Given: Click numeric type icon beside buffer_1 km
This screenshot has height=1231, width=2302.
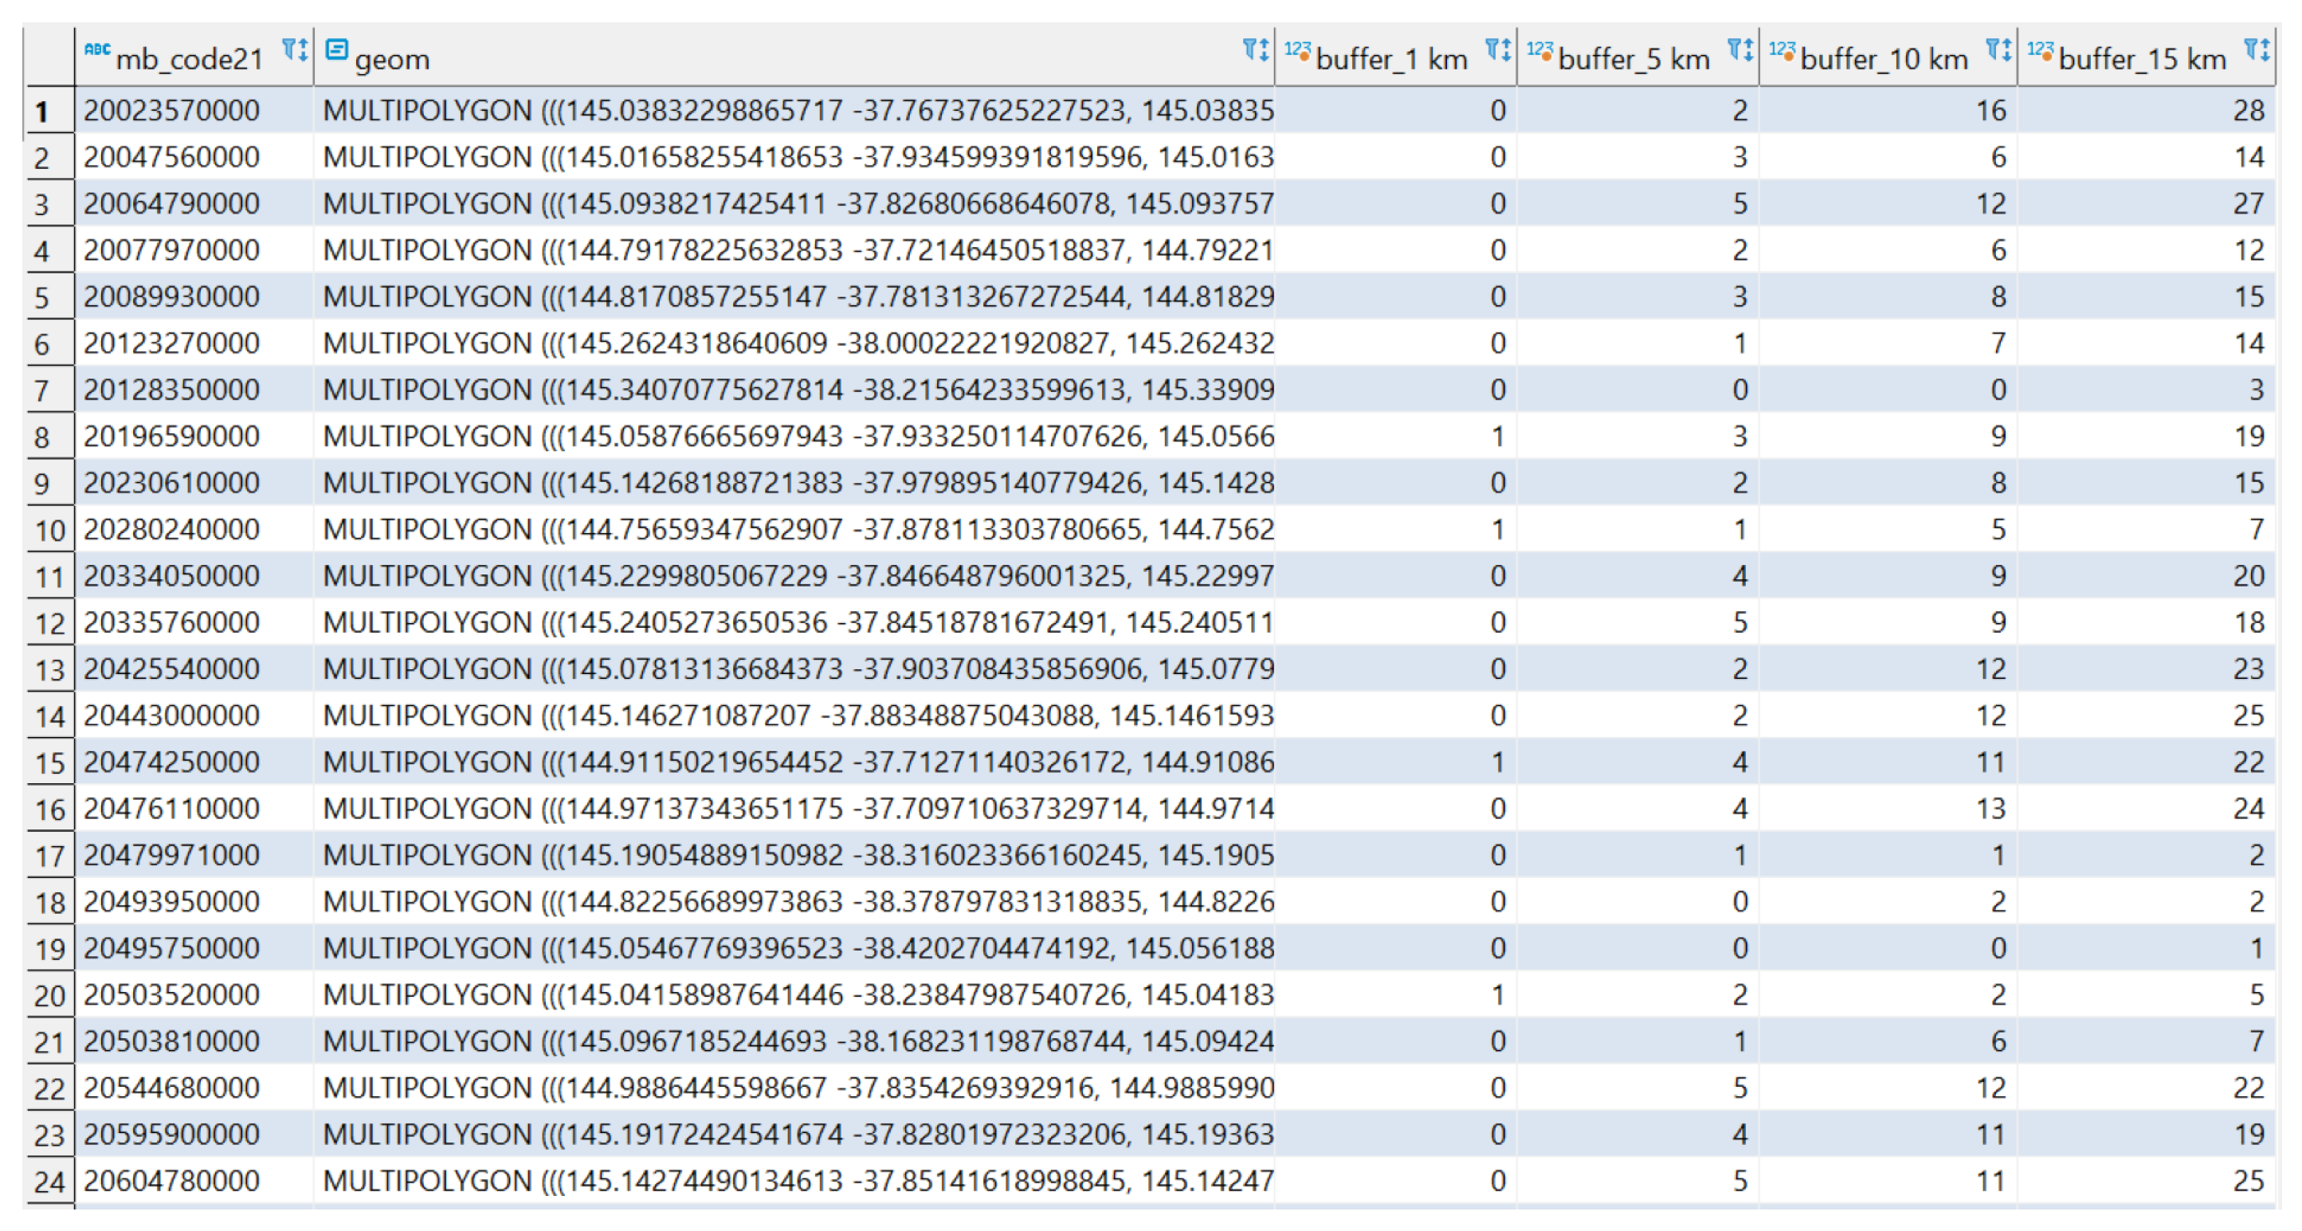Looking at the screenshot, I should 1297,52.
